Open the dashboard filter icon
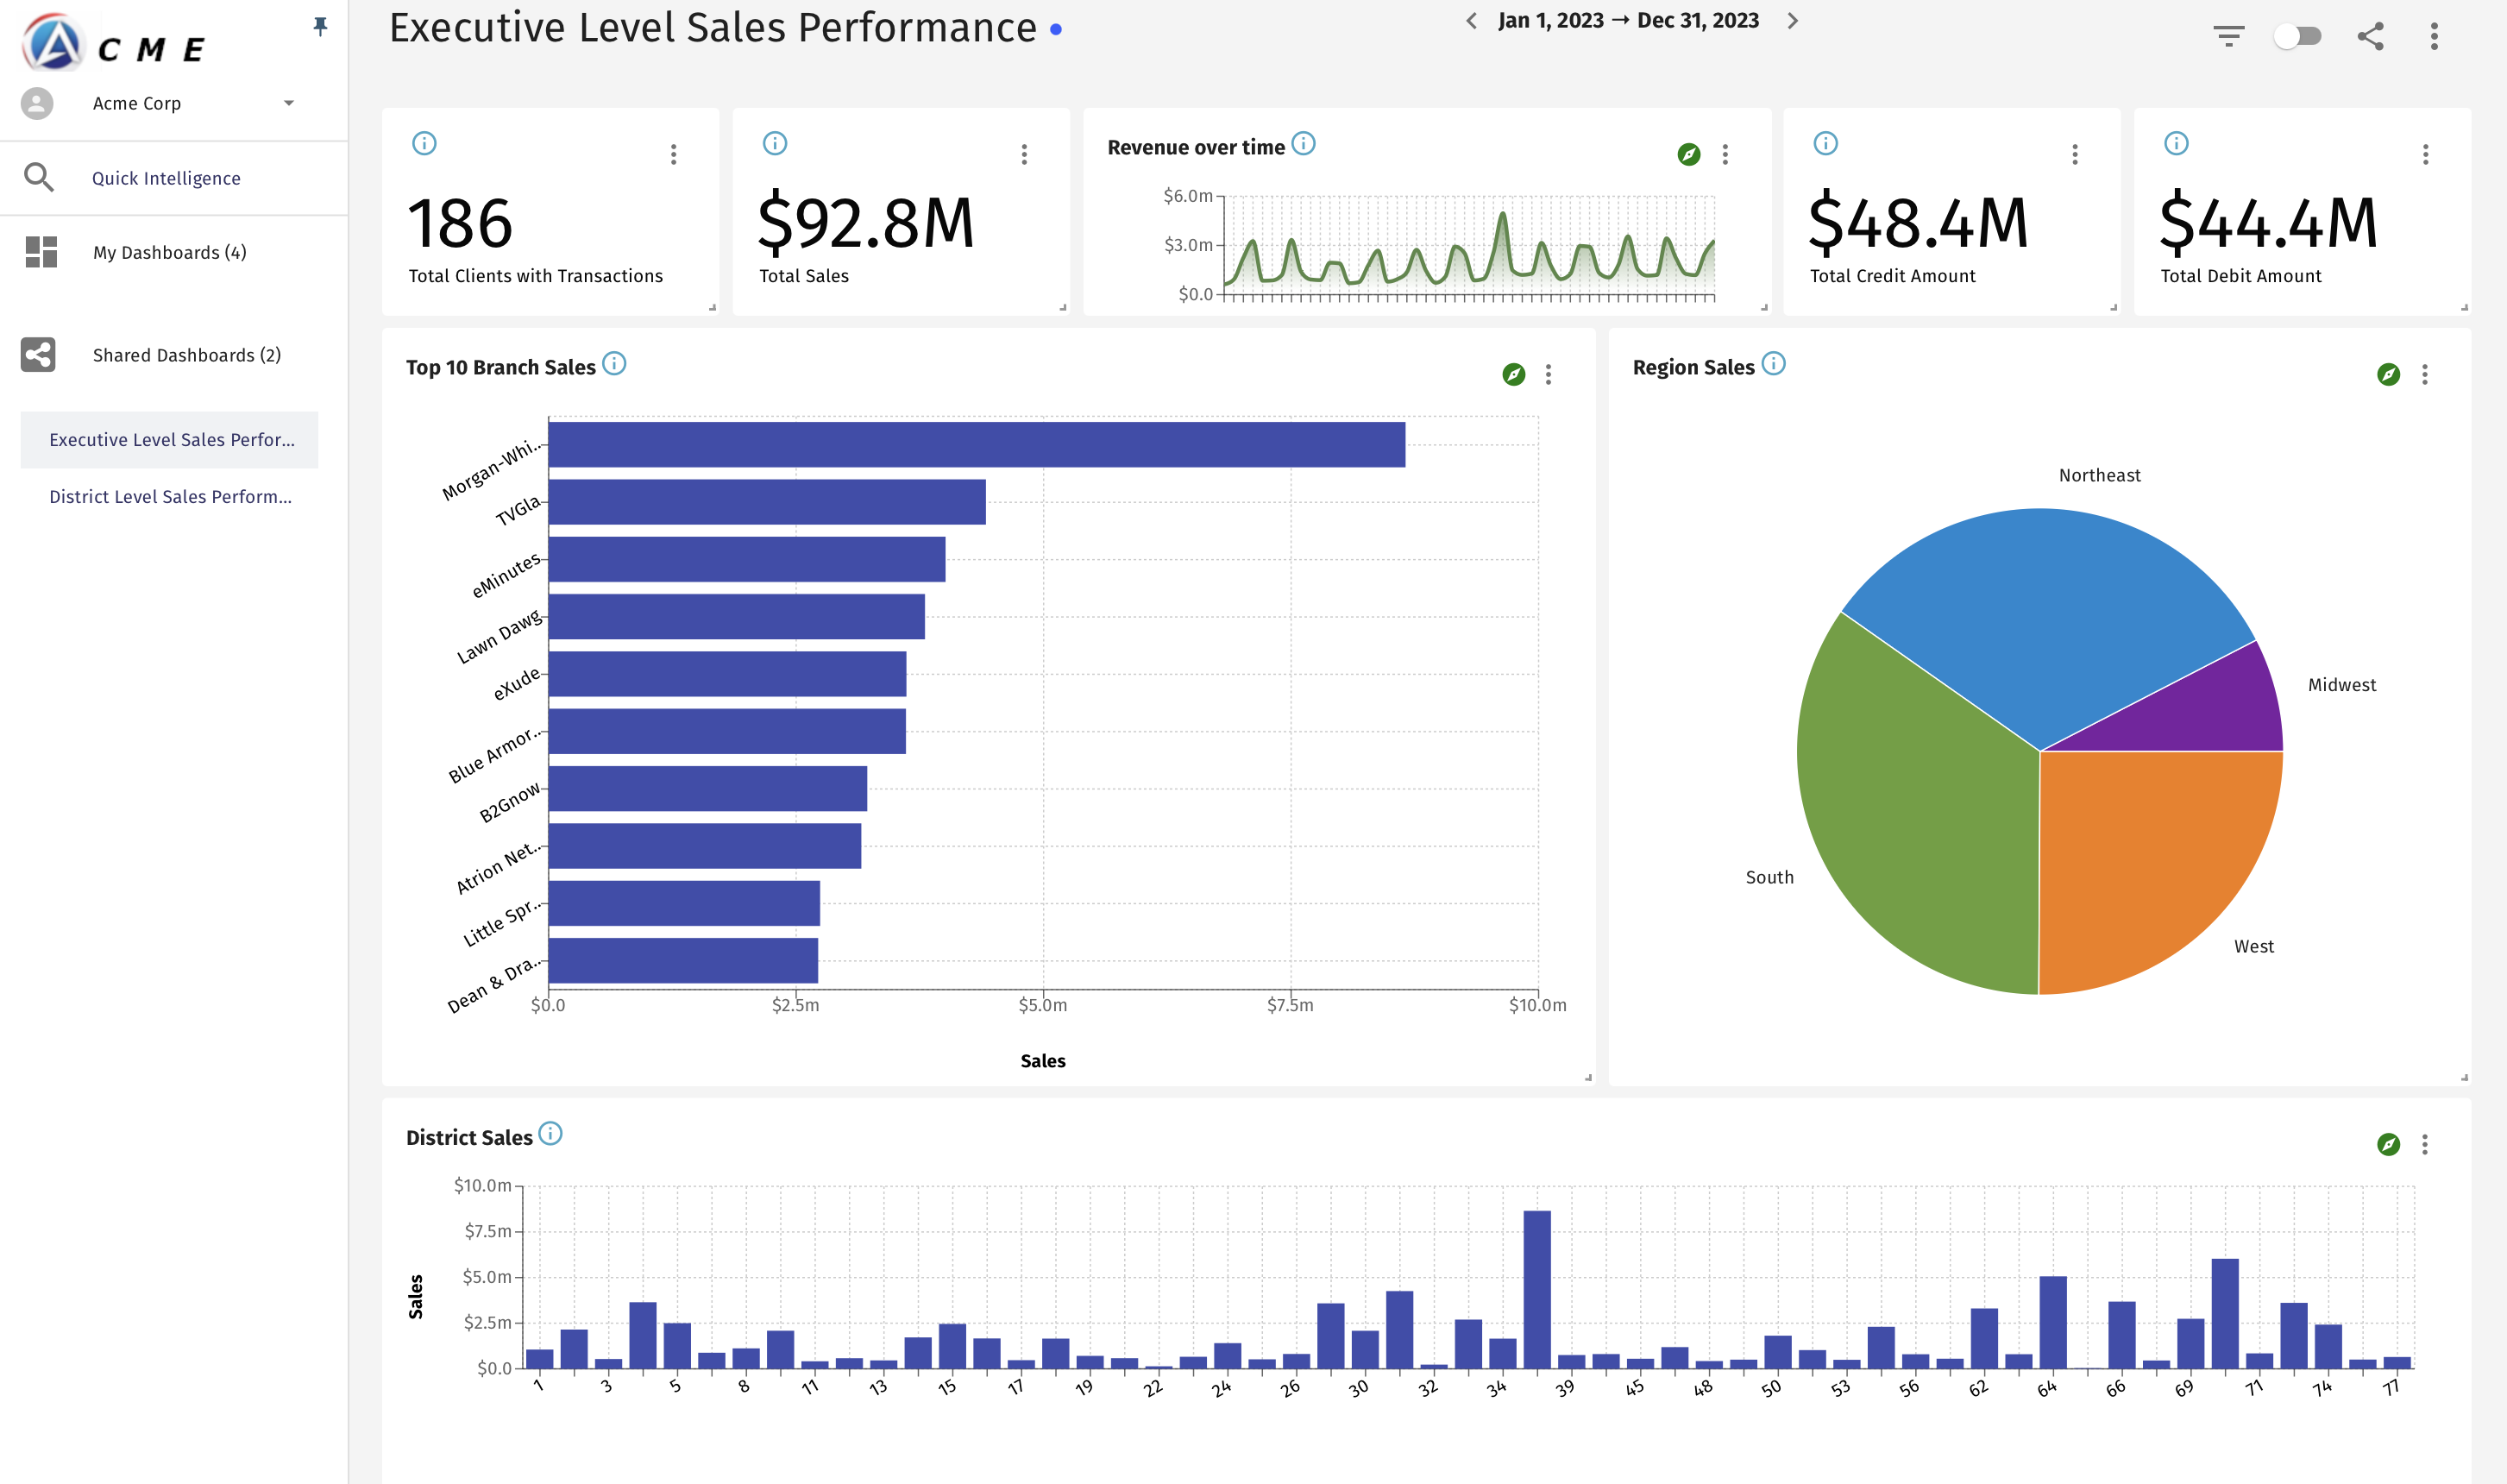 pos(2228,37)
